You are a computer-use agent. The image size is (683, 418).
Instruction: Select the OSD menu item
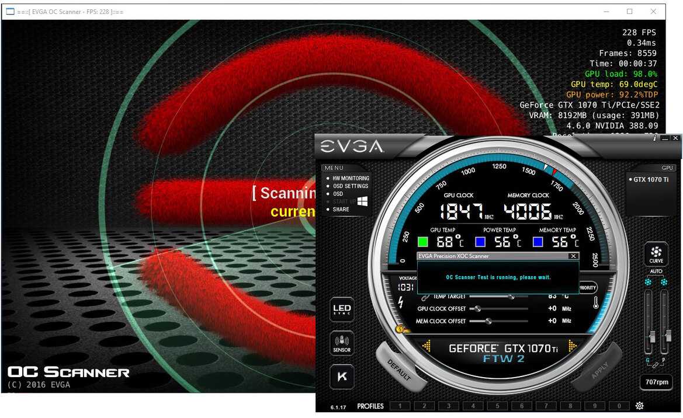338,194
